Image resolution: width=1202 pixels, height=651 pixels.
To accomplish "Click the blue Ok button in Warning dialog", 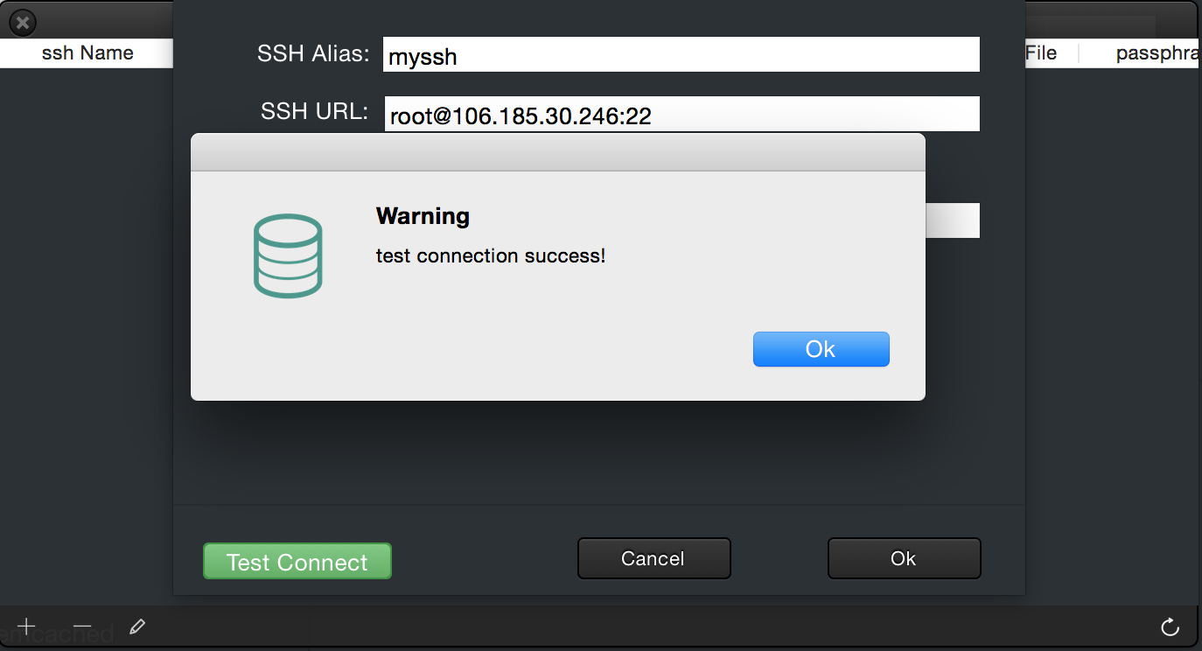I will click(x=821, y=349).
